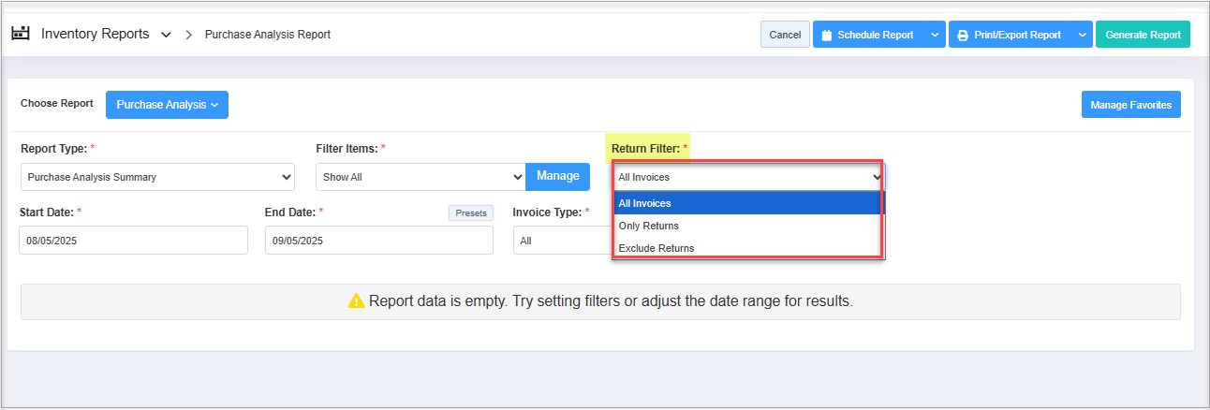Viewport: 1210px width, 410px height.
Task: Click the Inventory Reports module icon
Action: (x=21, y=34)
